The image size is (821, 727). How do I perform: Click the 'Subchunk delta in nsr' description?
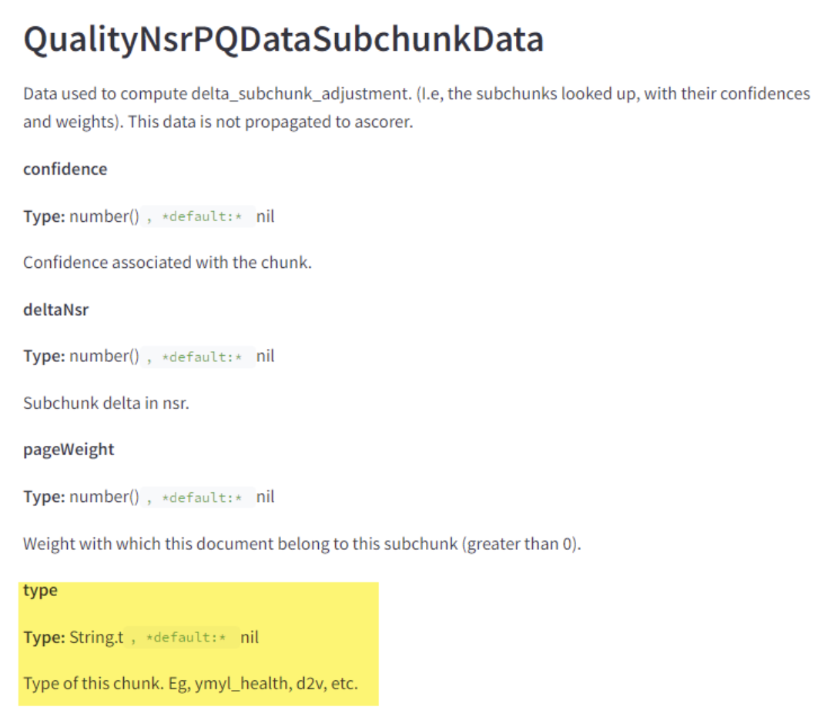tap(106, 403)
